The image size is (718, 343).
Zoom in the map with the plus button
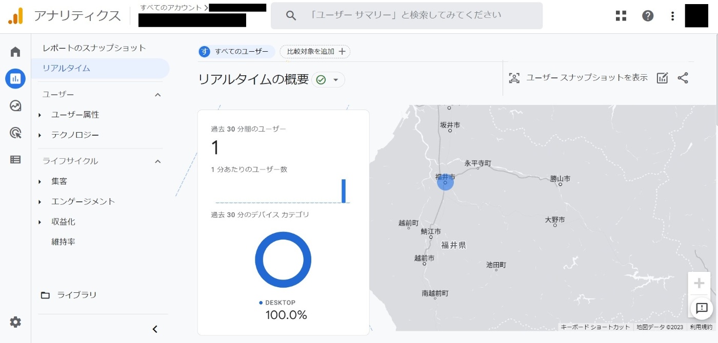pos(699,283)
